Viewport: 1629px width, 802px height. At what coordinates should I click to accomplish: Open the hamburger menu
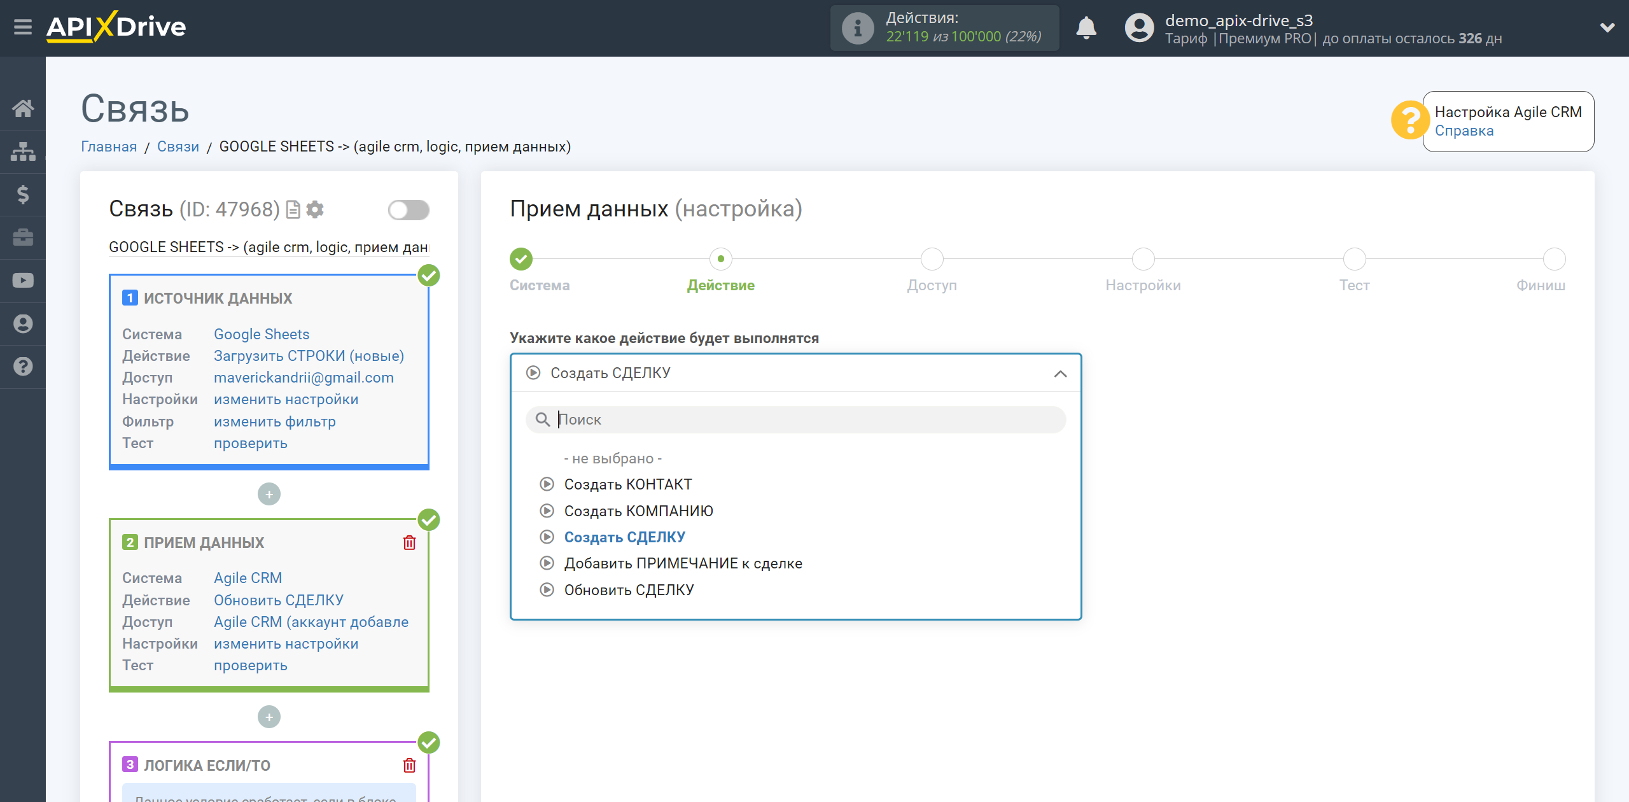(x=23, y=27)
